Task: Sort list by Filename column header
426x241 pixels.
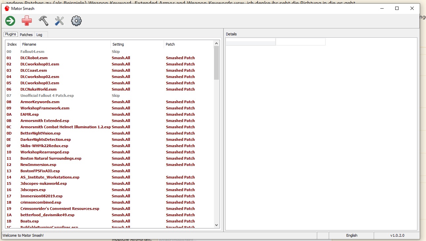Action: 65,44
